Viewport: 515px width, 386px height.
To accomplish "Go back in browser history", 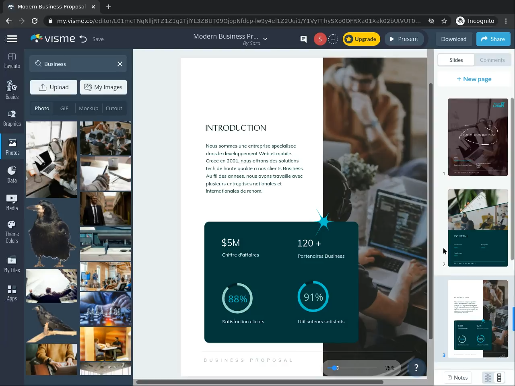I will (x=9, y=21).
